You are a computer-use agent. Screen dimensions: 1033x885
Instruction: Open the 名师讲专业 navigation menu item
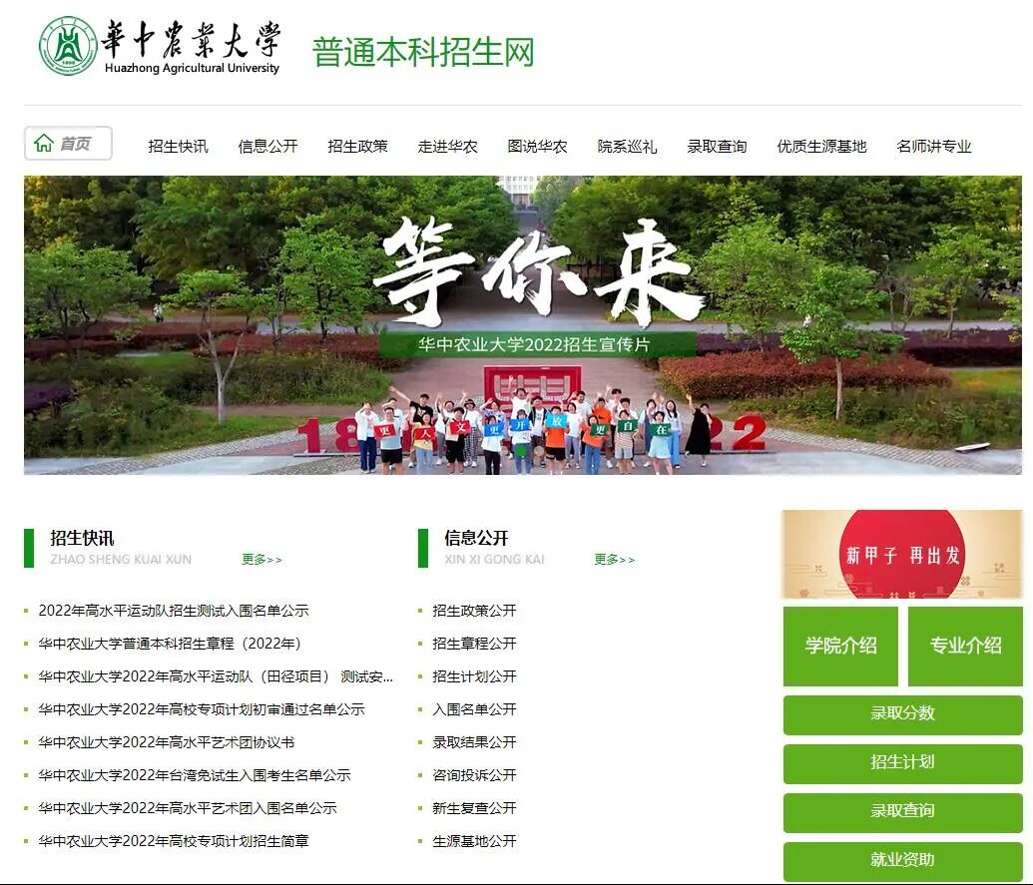(934, 147)
